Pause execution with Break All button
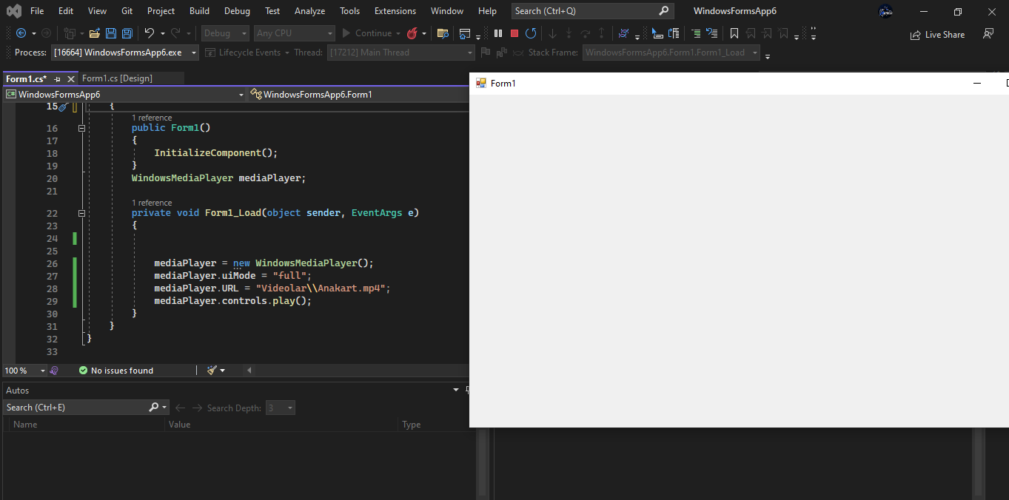The height and width of the screenshot is (500, 1009). pos(498,33)
